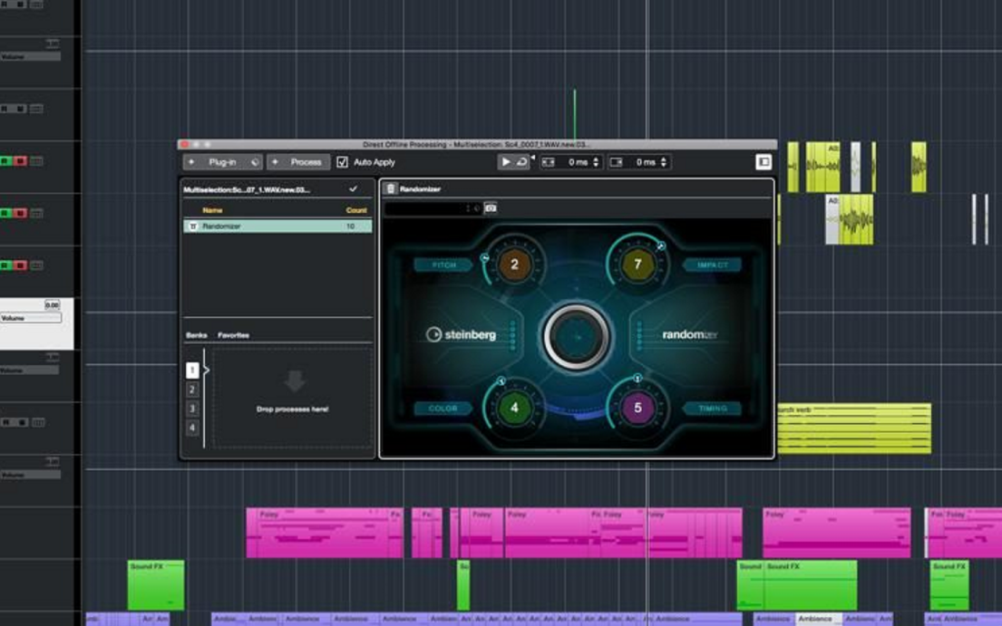Select the leftmost Sound FX clip
The height and width of the screenshot is (626, 1002).
(x=156, y=585)
